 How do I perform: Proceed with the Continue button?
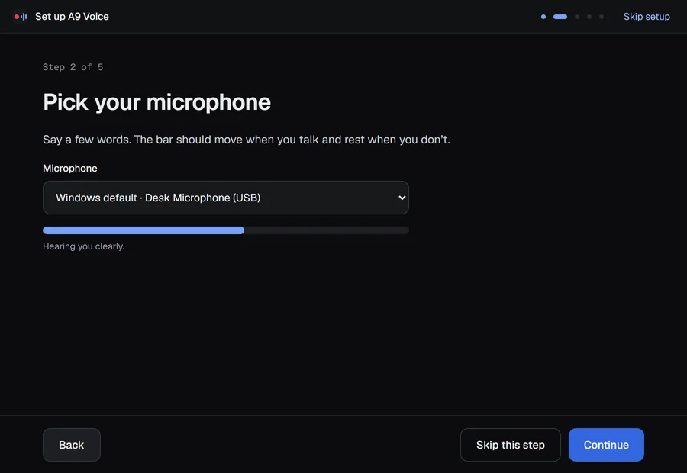coord(606,445)
